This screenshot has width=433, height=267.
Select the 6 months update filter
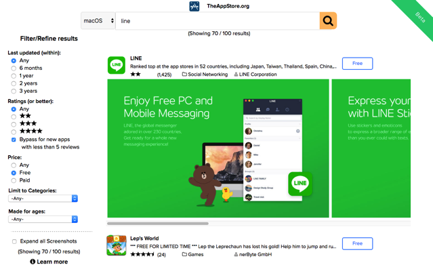click(14, 68)
